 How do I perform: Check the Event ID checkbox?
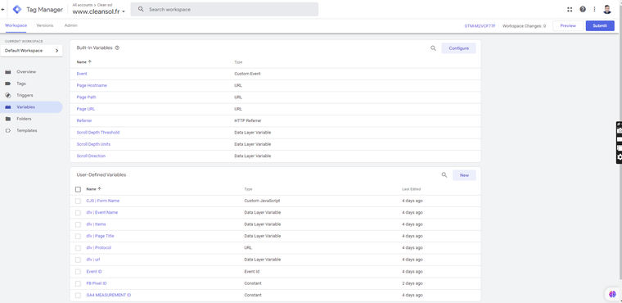pos(78,272)
